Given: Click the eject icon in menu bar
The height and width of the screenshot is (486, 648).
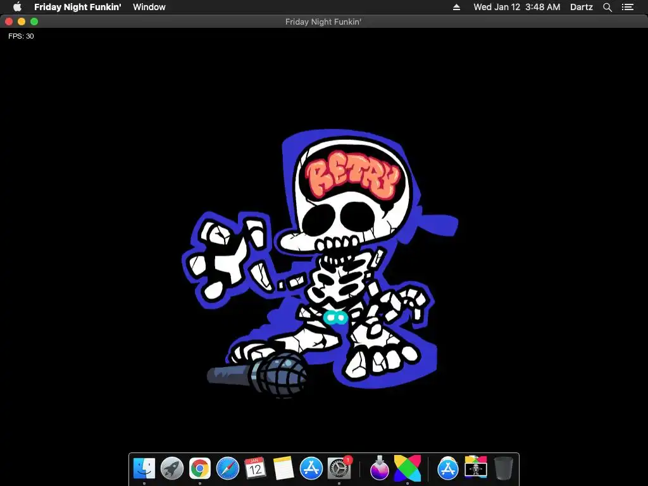Looking at the screenshot, I should click(456, 7).
